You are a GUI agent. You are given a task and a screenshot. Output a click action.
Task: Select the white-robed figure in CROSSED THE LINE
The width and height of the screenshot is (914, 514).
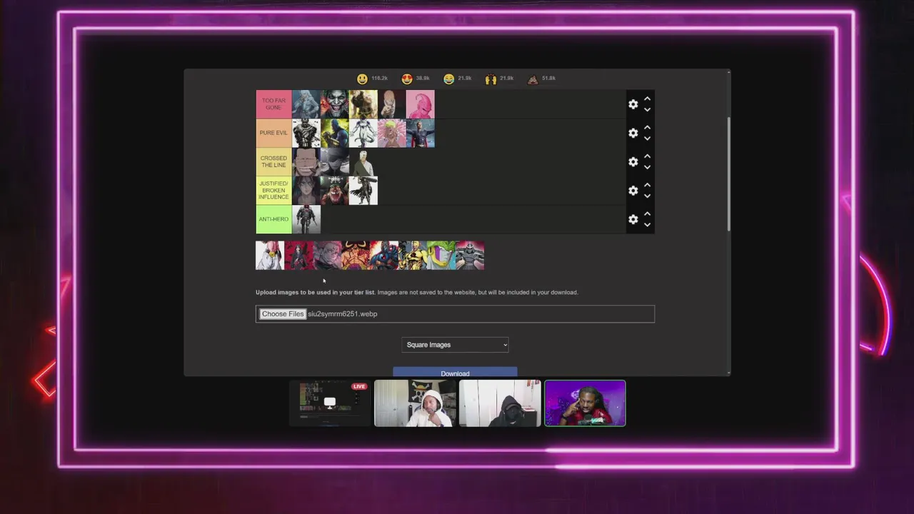tap(363, 162)
